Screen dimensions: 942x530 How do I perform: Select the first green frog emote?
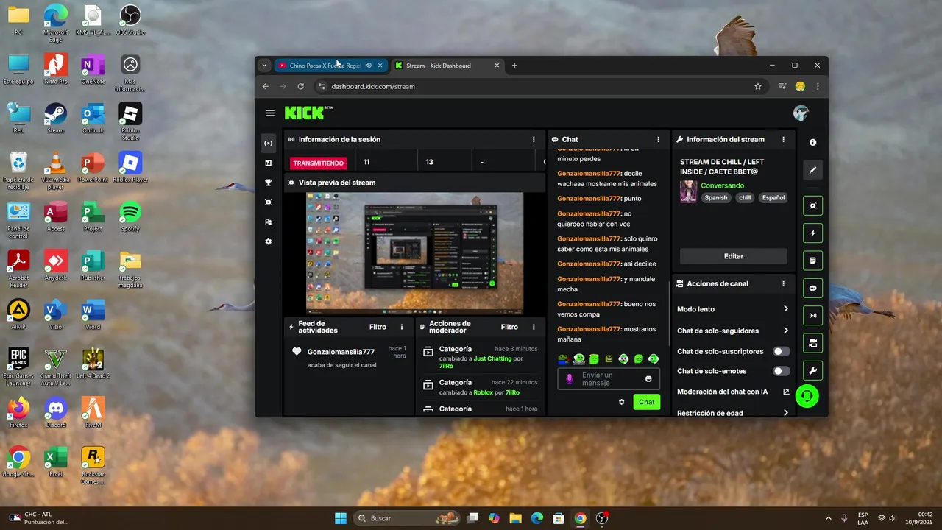pyautogui.click(x=563, y=358)
